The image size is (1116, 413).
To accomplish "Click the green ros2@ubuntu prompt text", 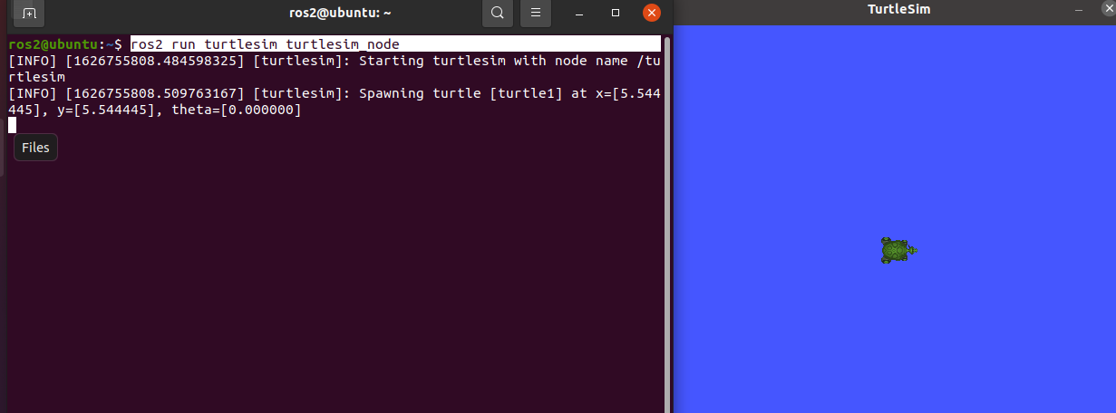I will tap(51, 44).
